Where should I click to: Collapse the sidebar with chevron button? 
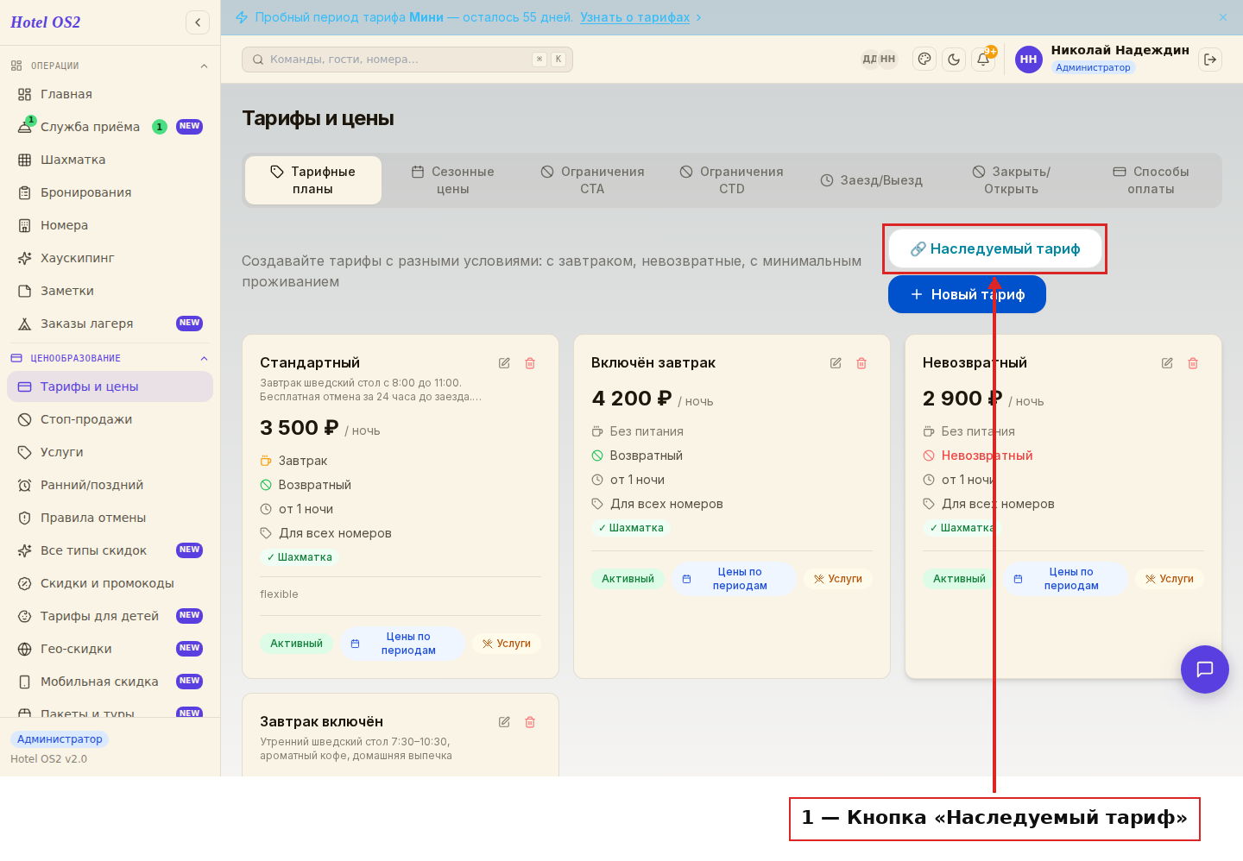tap(198, 22)
